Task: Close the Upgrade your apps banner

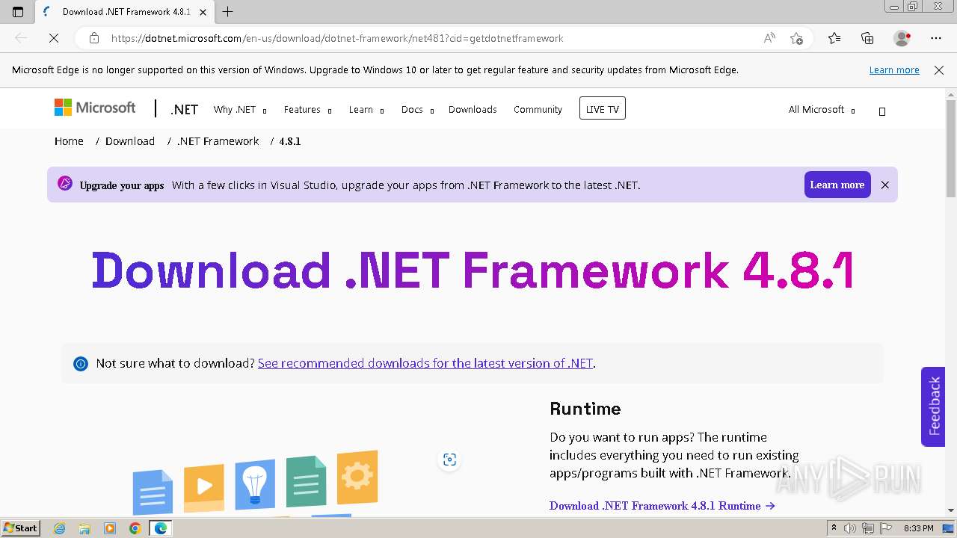Action: click(x=885, y=185)
